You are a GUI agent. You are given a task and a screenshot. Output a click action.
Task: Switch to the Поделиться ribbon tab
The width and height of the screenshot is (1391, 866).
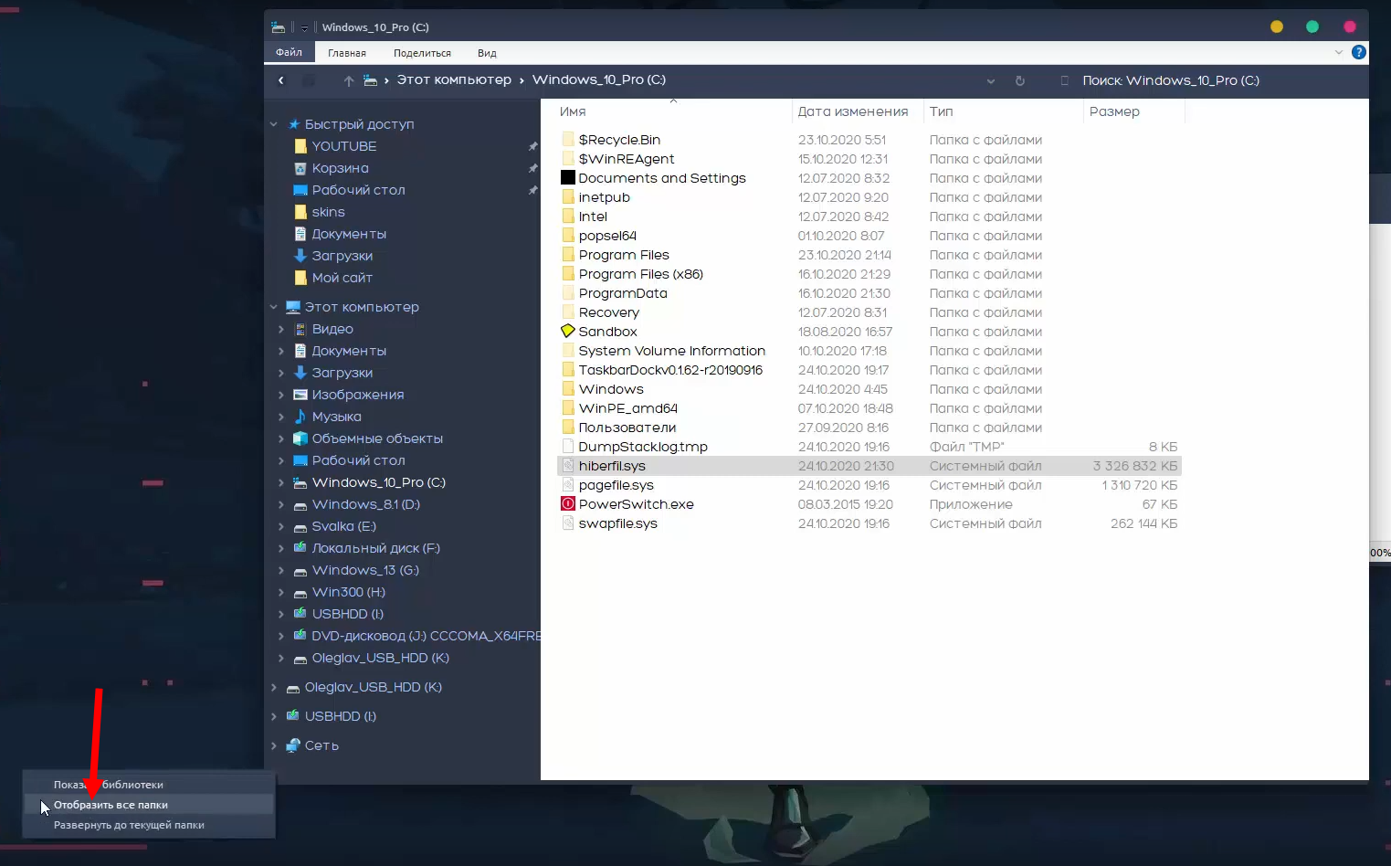(x=422, y=53)
